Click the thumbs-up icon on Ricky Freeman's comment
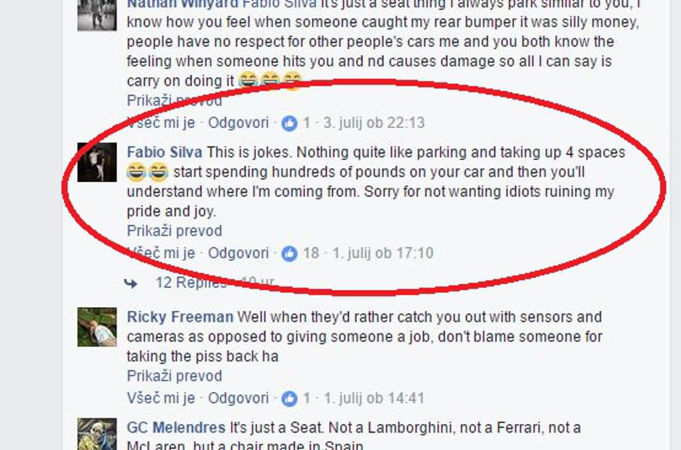The height and width of the screenshot is (450, 681). tap(290, 398)
